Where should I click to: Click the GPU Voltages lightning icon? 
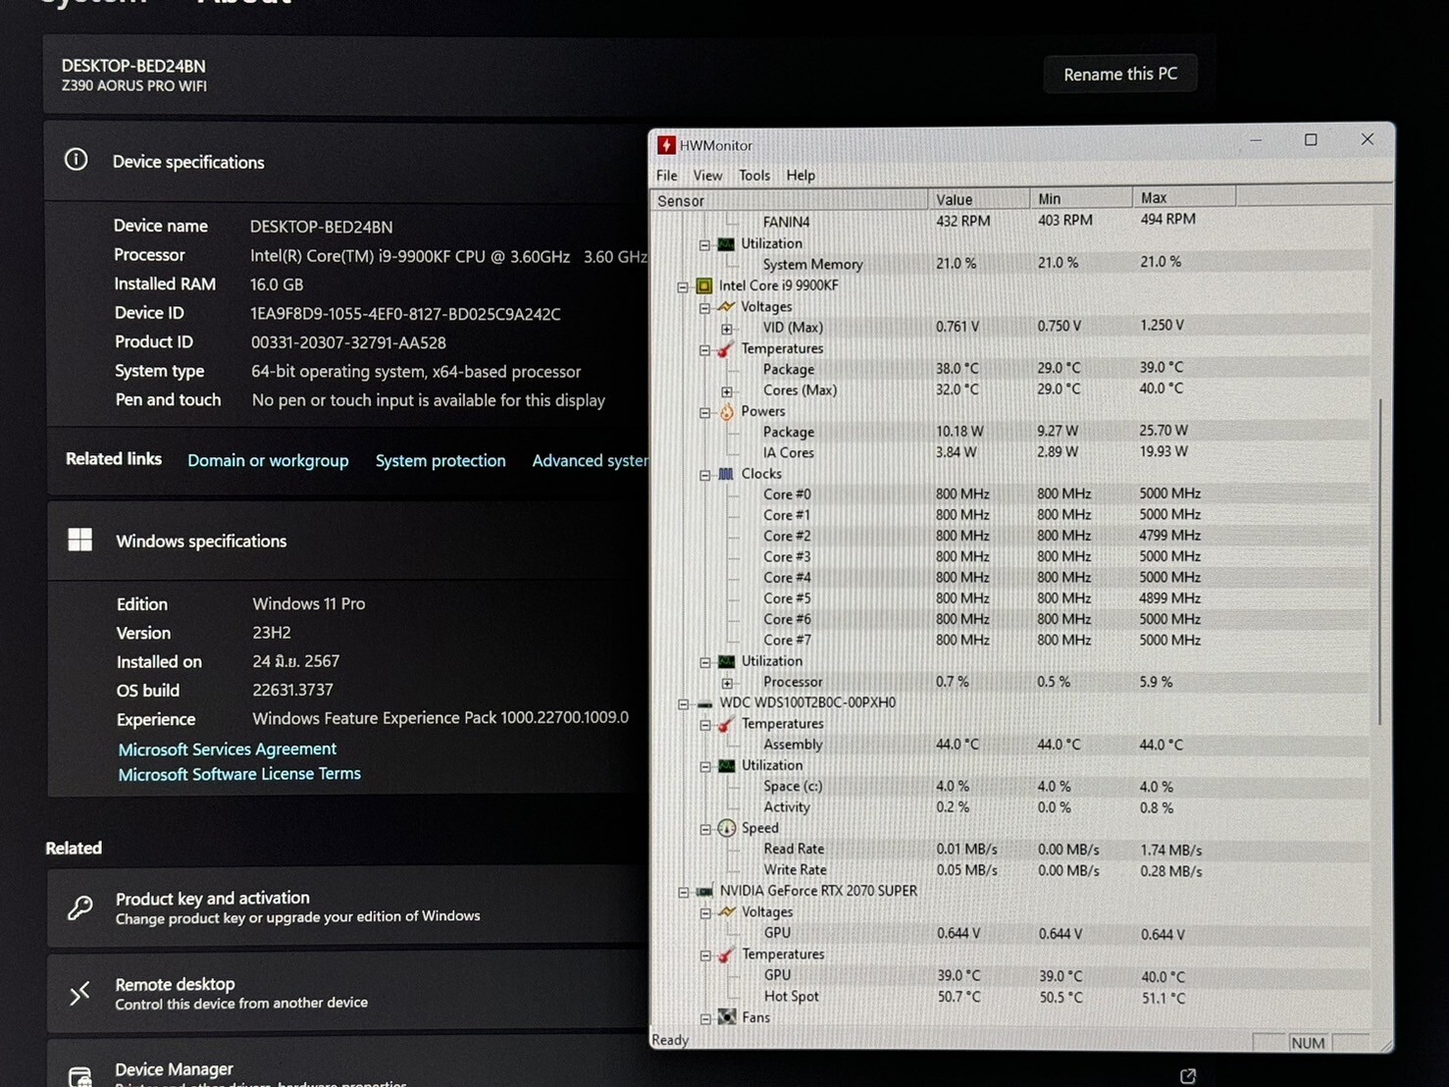(x=727, y=912)
